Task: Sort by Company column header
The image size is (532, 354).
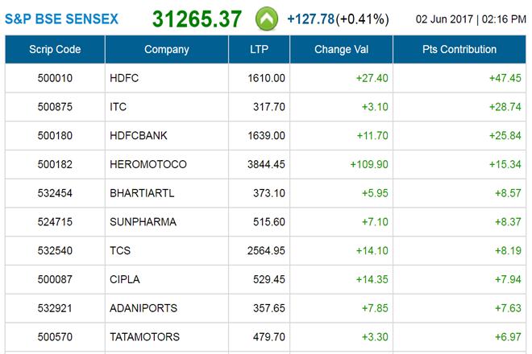Action: (x=167, y=50)
